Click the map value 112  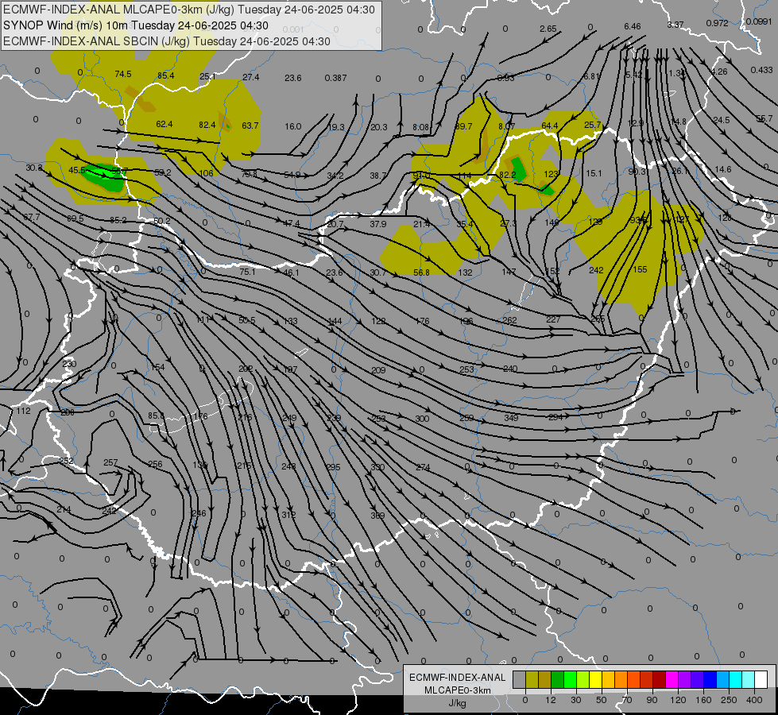pyautogui.click(x=23, y=411)
